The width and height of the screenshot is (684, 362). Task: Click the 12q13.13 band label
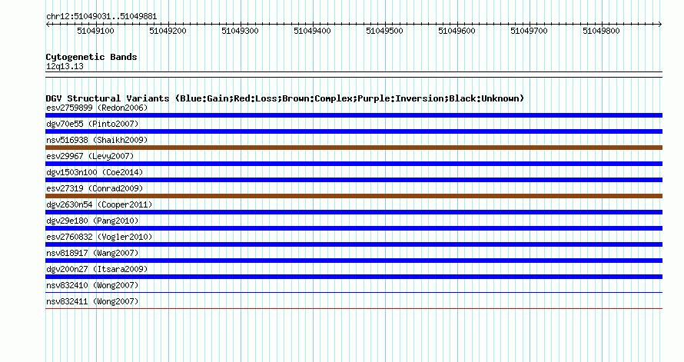pos(65,66)
